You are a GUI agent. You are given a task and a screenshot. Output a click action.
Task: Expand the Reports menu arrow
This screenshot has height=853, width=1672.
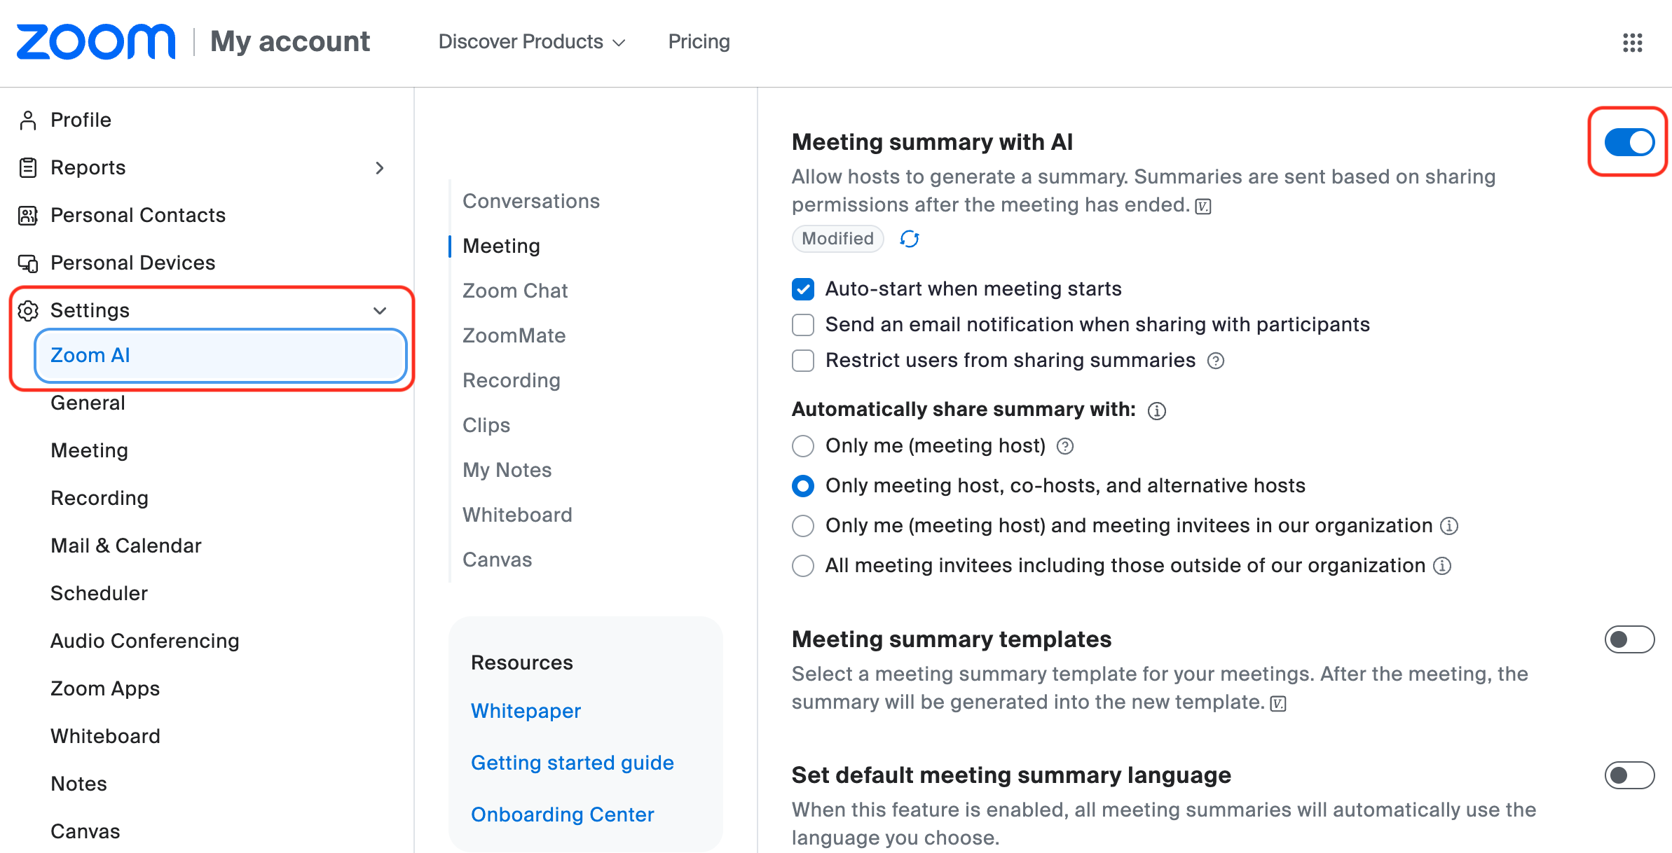(x=380, y=168)
